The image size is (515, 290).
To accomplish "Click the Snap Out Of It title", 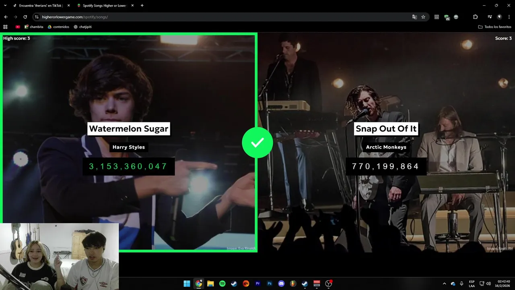I will click(x=386, y=129).
